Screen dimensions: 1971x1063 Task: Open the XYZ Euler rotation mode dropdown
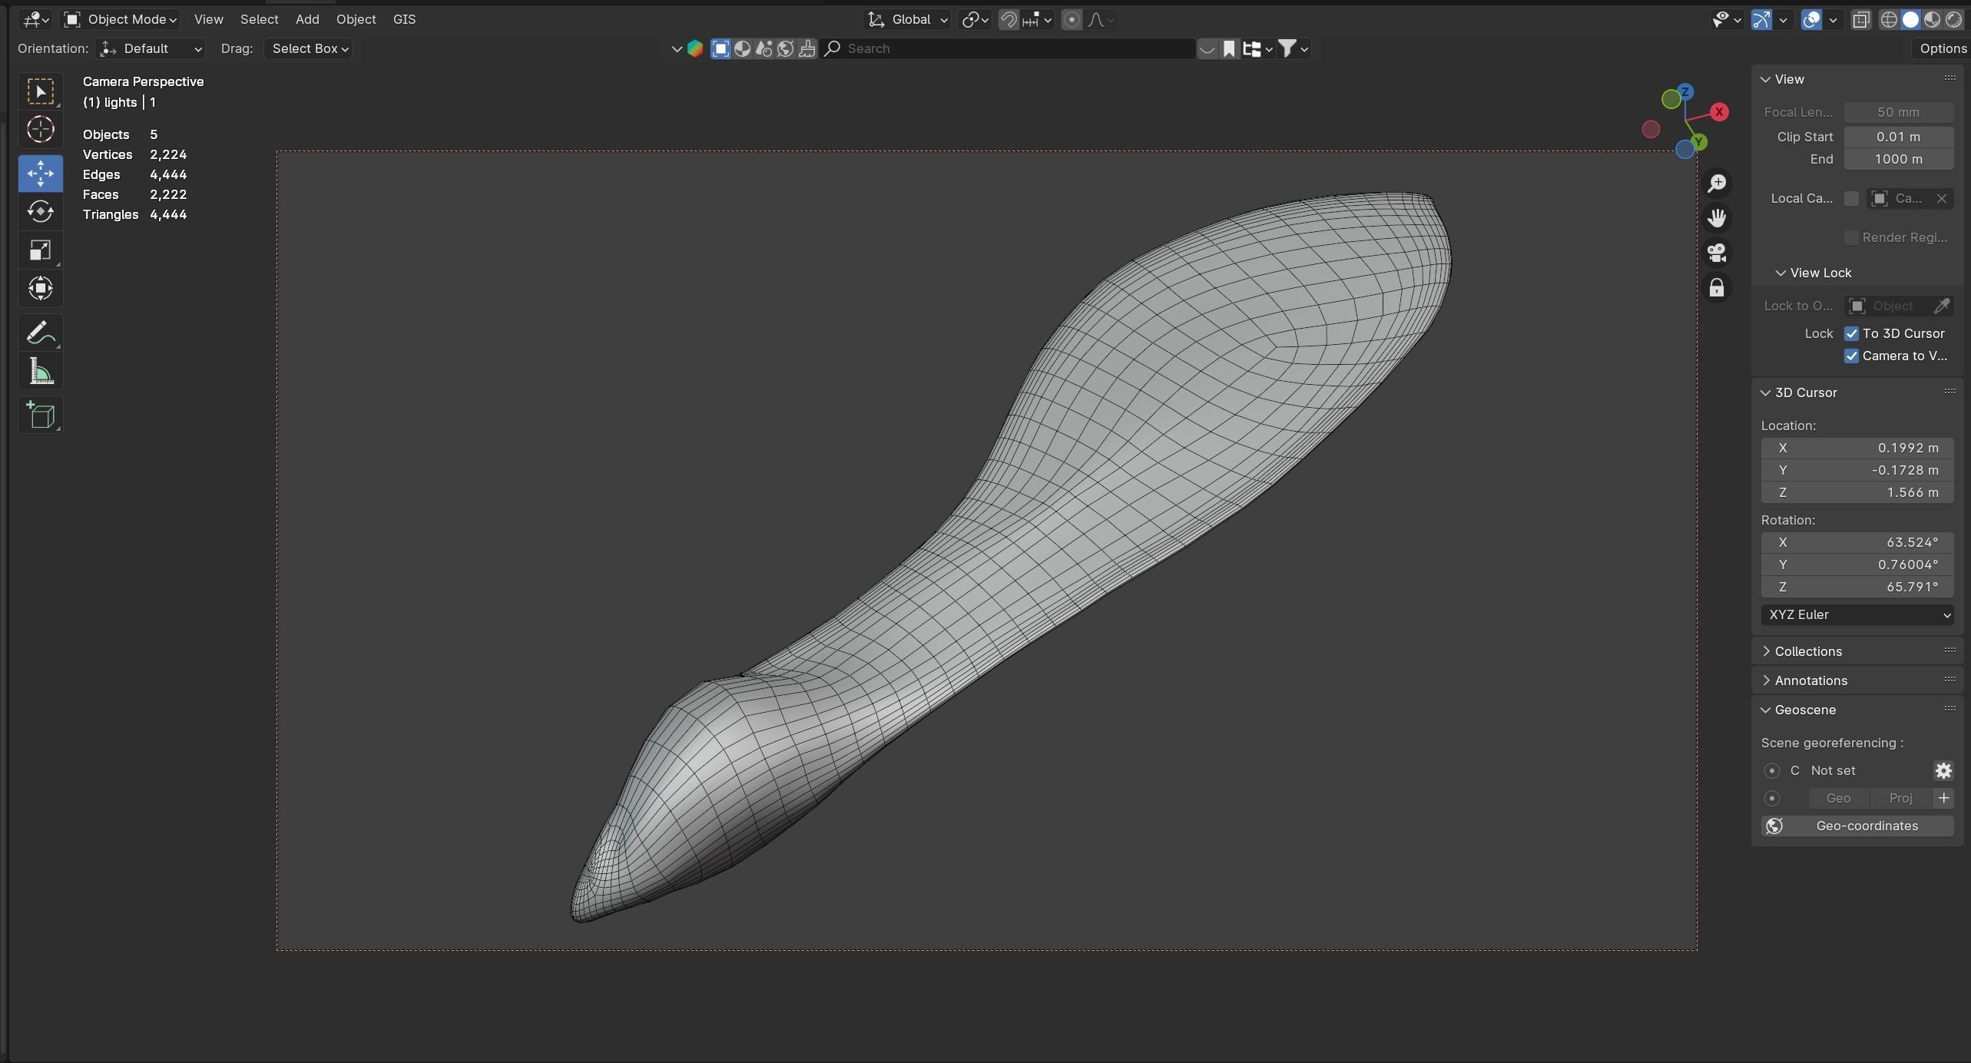(x=1857, y=614)
